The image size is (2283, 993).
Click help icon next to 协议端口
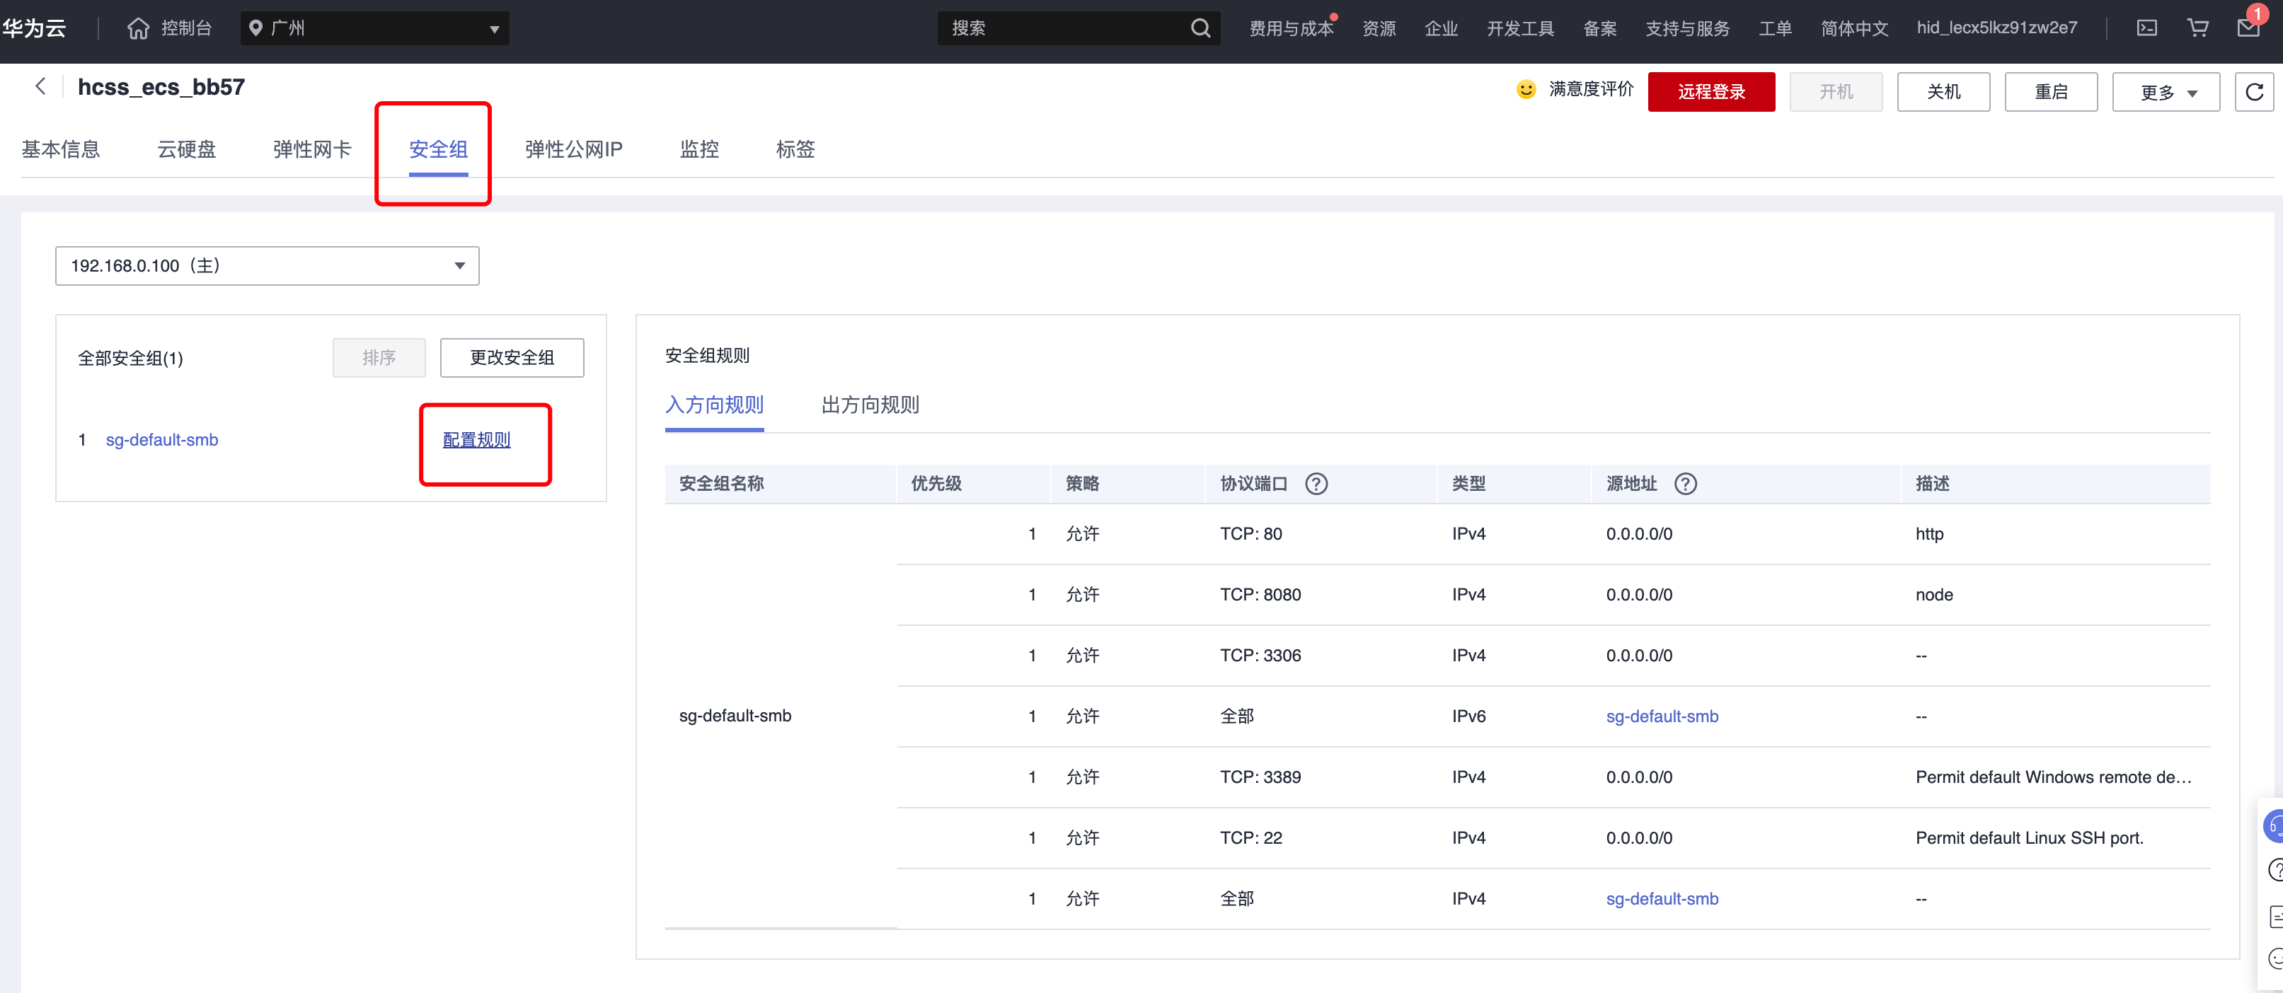pyautogui.click(x=1316, y=484)
